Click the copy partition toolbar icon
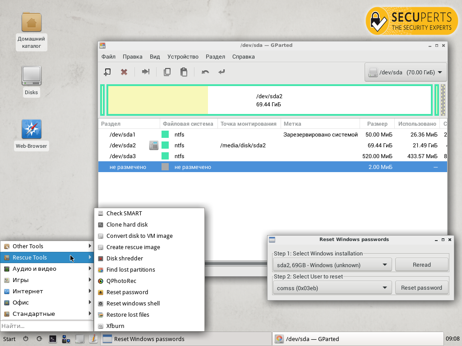Screen dimensions: 462x346 167,72
